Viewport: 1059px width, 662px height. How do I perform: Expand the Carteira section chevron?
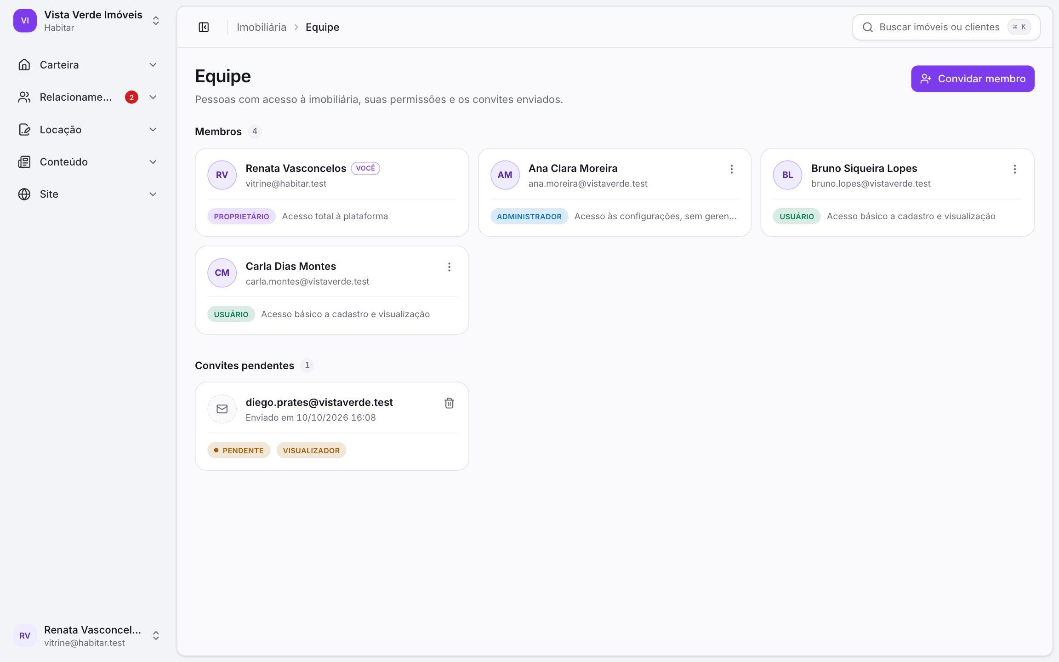(x=153, y=65)
